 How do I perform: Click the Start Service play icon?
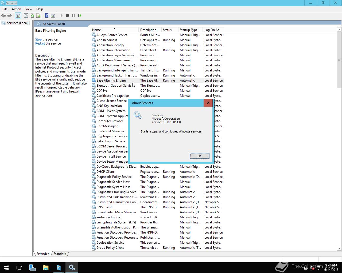(x=61, y=16)
